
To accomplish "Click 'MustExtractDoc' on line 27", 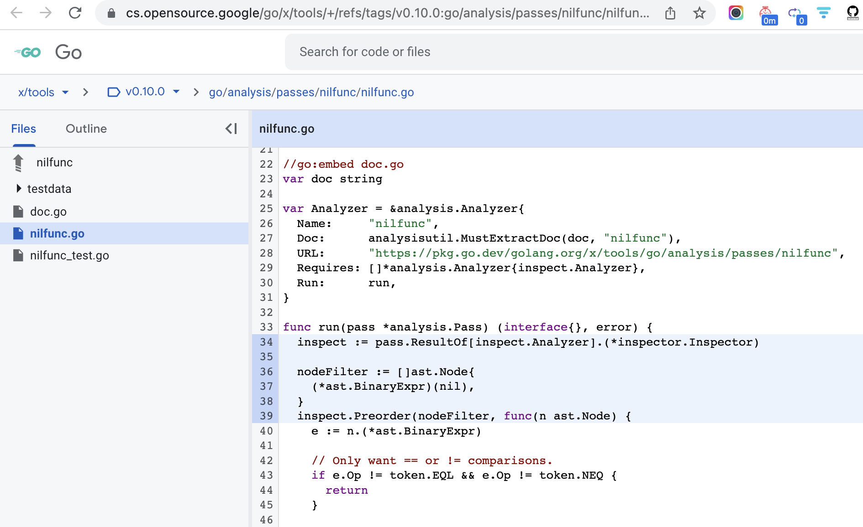I will coord(510,238).
